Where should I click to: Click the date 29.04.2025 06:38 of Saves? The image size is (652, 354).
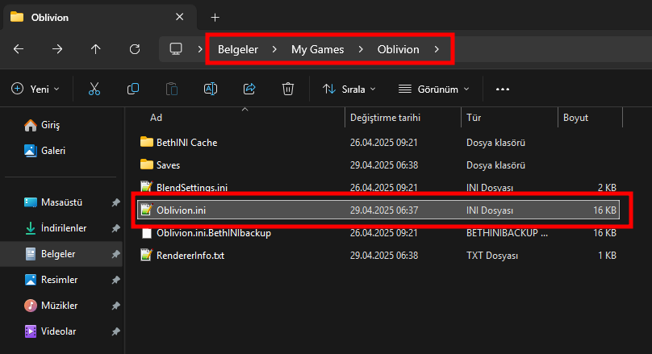384,165
